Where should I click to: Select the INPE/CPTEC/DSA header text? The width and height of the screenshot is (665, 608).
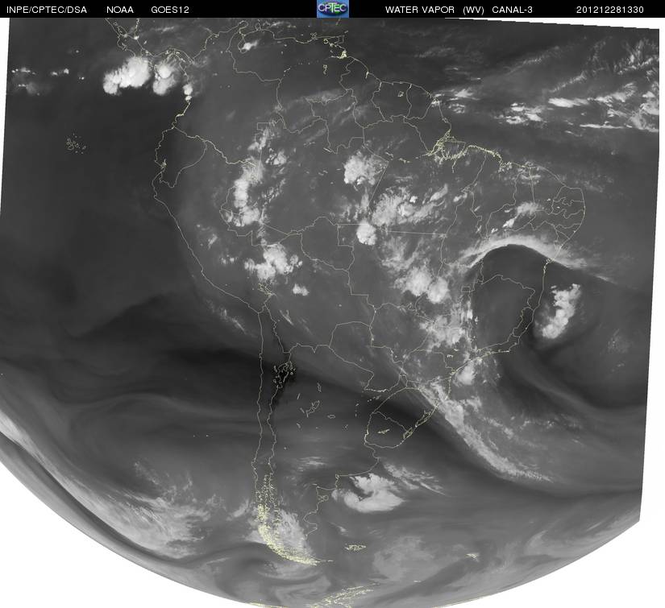(x=47, y=10)
